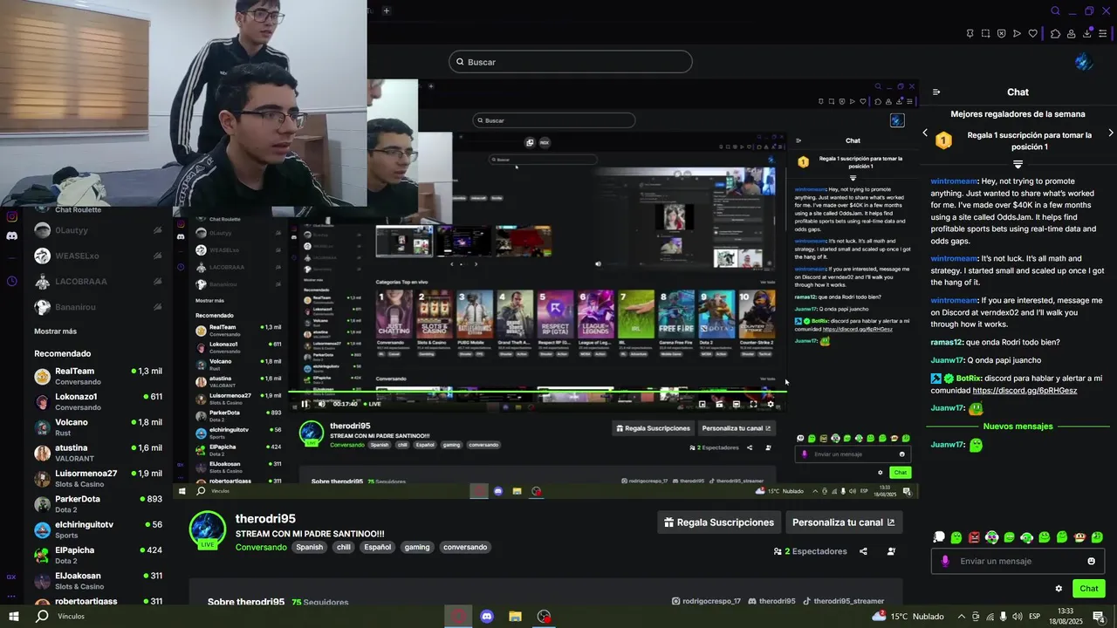The width and height of the screenshot is (1117, 628).
Task: Click the Opera Flow send icon
Action: point(1017,34)
